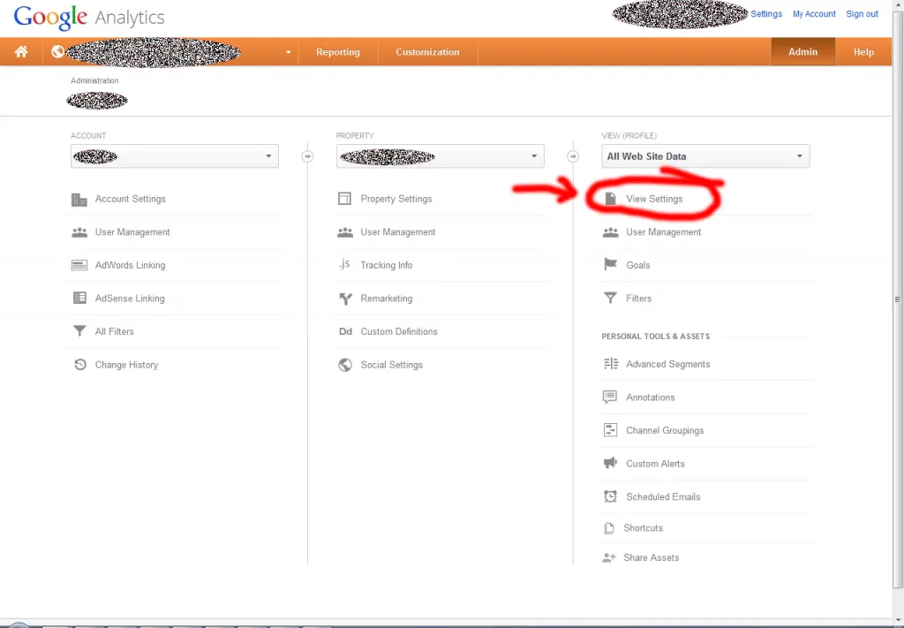The height and width of the screenshot is (628, 904).
Task: Click the Account column User Management people icon
Action: coord(79,232)
